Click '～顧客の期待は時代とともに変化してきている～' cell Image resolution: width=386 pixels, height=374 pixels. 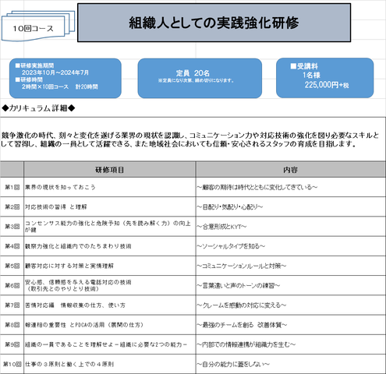(291, 187)
